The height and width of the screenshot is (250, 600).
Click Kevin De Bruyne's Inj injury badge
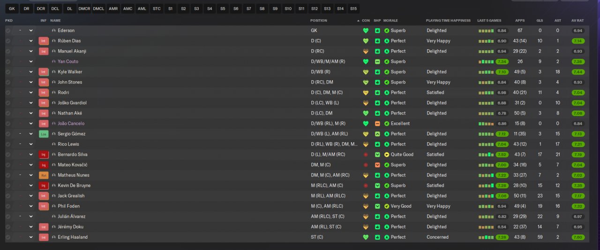pyautogui.click(x=44, y=185)
